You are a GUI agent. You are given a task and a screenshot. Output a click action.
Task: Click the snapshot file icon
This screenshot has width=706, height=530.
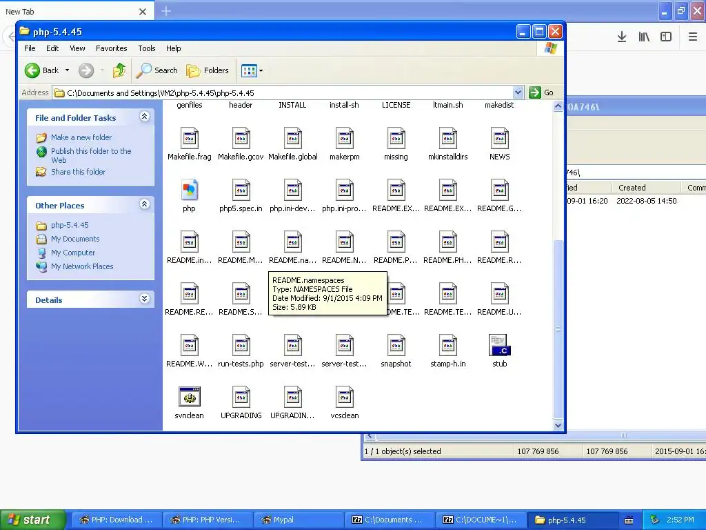(396, 345)
